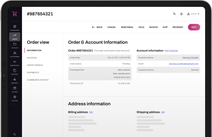The height and width of the screenshot is (137, 212).
Task: Open System gear settings section
Action: click(14, 98)
